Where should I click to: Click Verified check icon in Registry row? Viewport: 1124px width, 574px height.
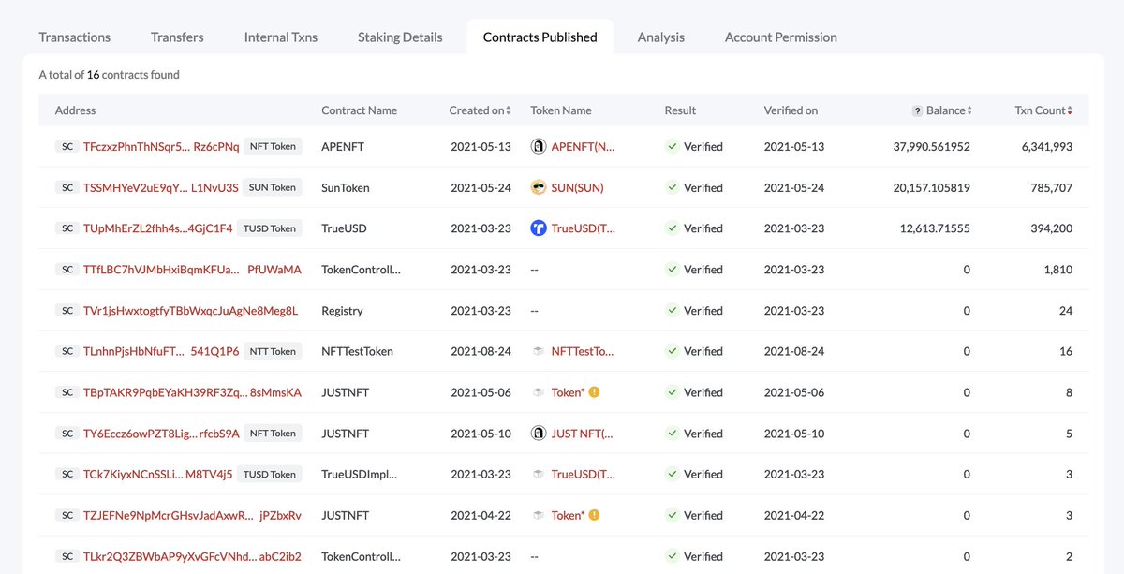672,311
